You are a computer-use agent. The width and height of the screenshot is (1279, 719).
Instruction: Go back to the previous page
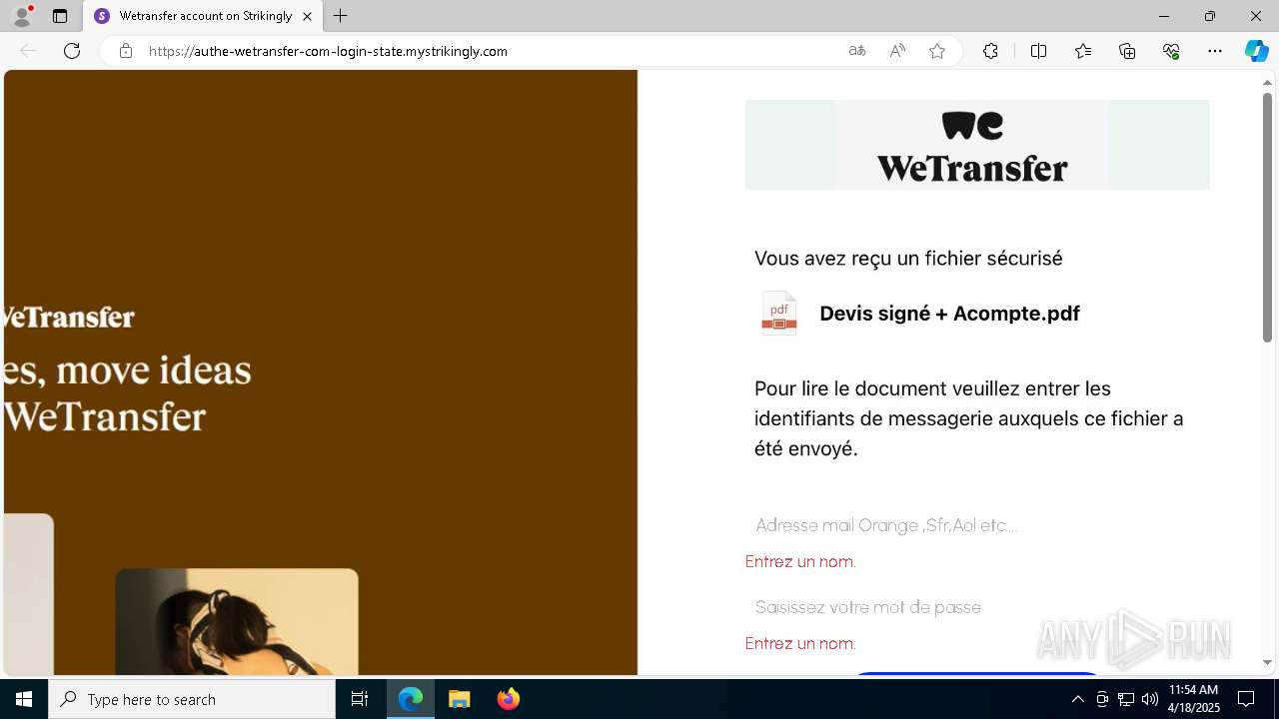click(28, 51)
